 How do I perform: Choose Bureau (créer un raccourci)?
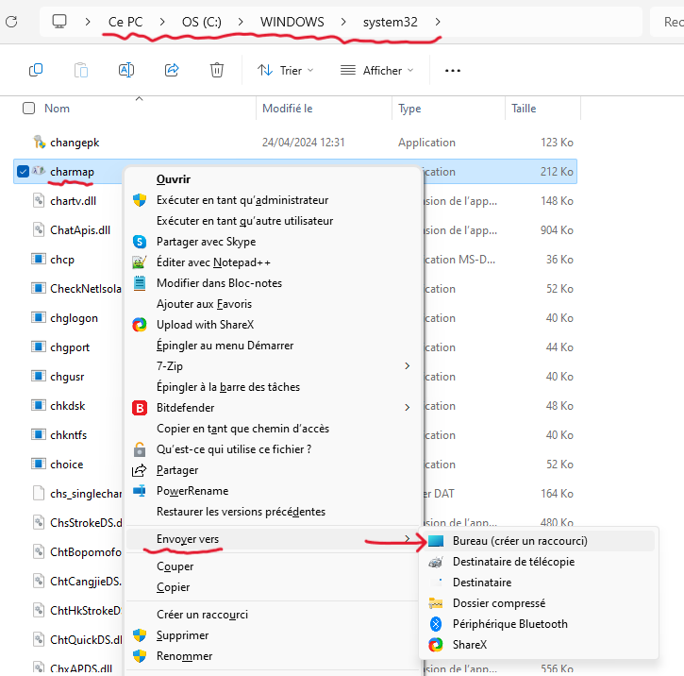519,541
